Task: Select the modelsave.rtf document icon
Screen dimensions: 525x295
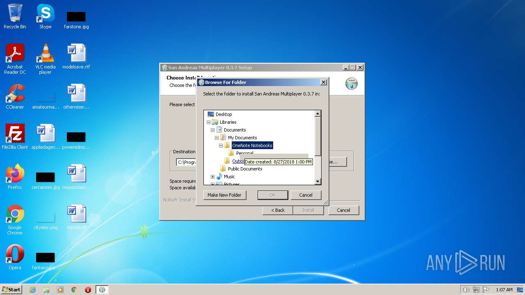Action: click(x=76, y=57)
